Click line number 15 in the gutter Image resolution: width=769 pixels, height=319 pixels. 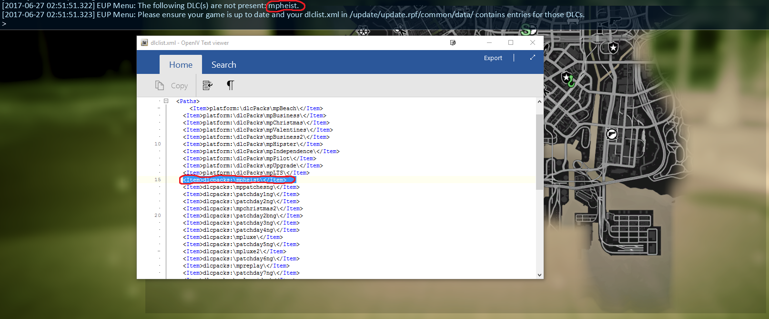tap(158, 180)
